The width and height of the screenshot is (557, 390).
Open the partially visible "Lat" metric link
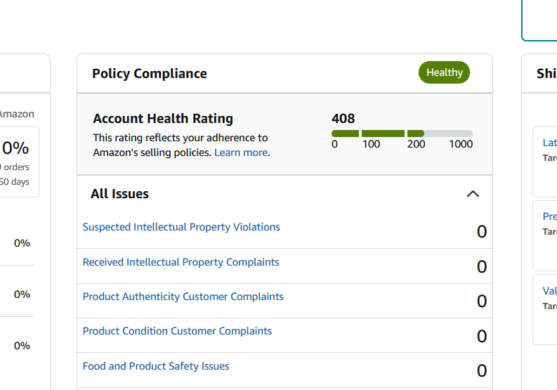point(549,143)
